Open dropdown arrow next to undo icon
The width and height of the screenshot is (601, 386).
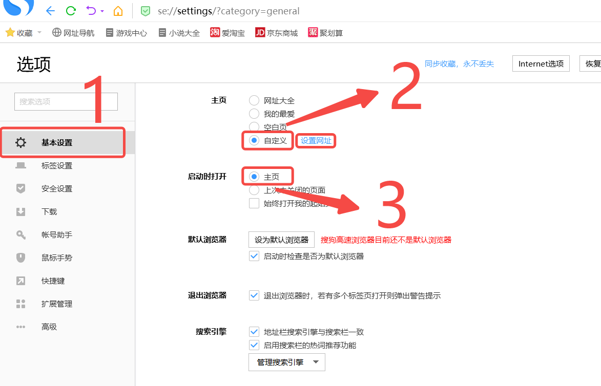[x=102, y=11]
